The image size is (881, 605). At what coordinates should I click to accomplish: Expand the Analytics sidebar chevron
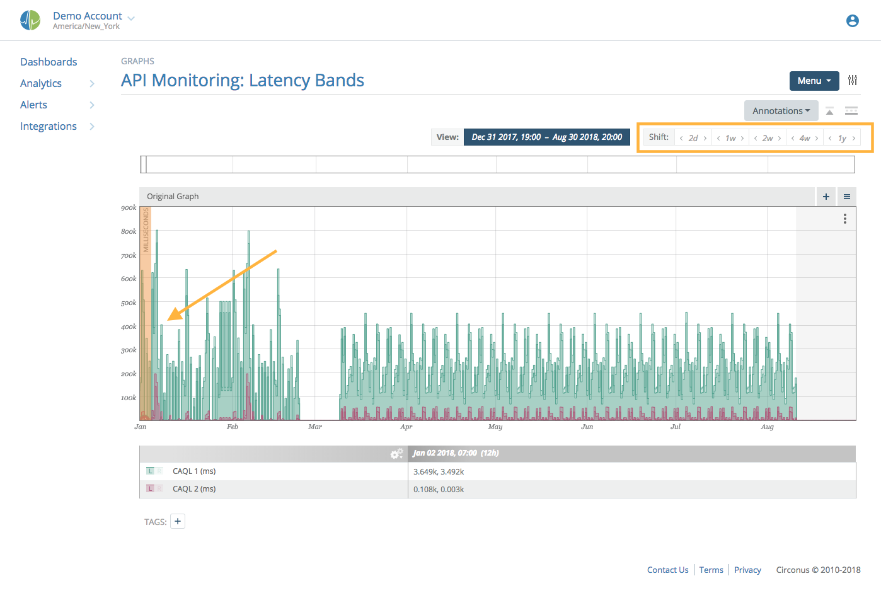pyautogui.click(x=92, y=84)
